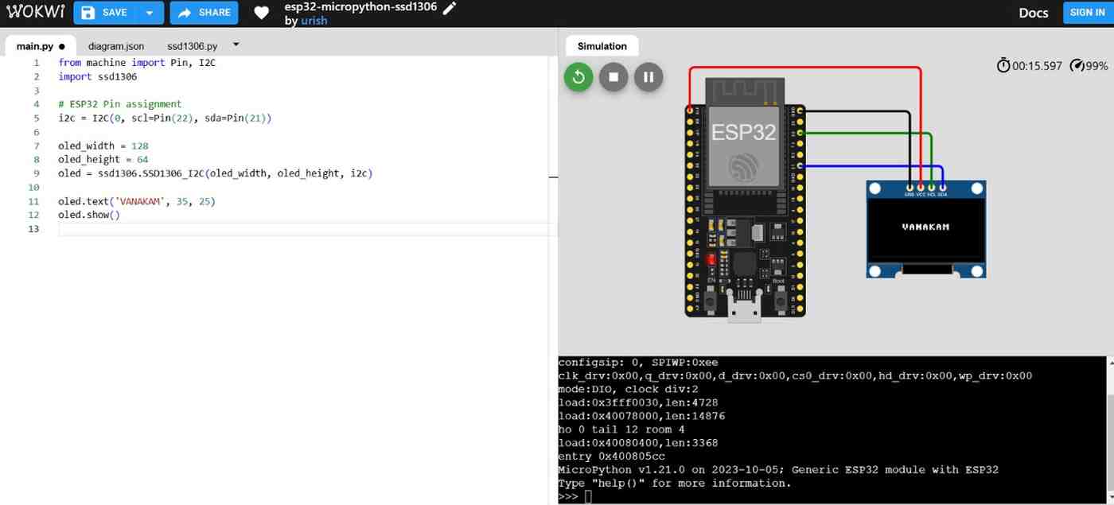The width and height of the screenshot is (1114, 505).
Task: Click the performance gauge icon showing 99%
Action: click(1077, 65)
